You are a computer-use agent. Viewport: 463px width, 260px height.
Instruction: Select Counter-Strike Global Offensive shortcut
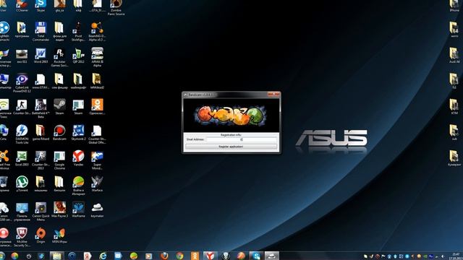(97, 134)
